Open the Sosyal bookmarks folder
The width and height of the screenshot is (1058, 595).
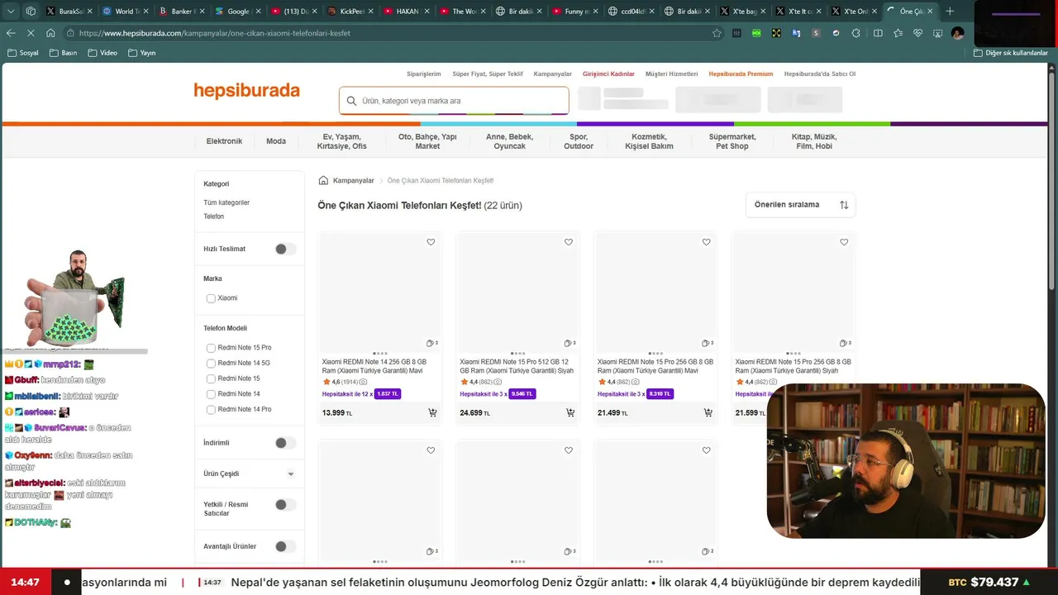(22, 53)
